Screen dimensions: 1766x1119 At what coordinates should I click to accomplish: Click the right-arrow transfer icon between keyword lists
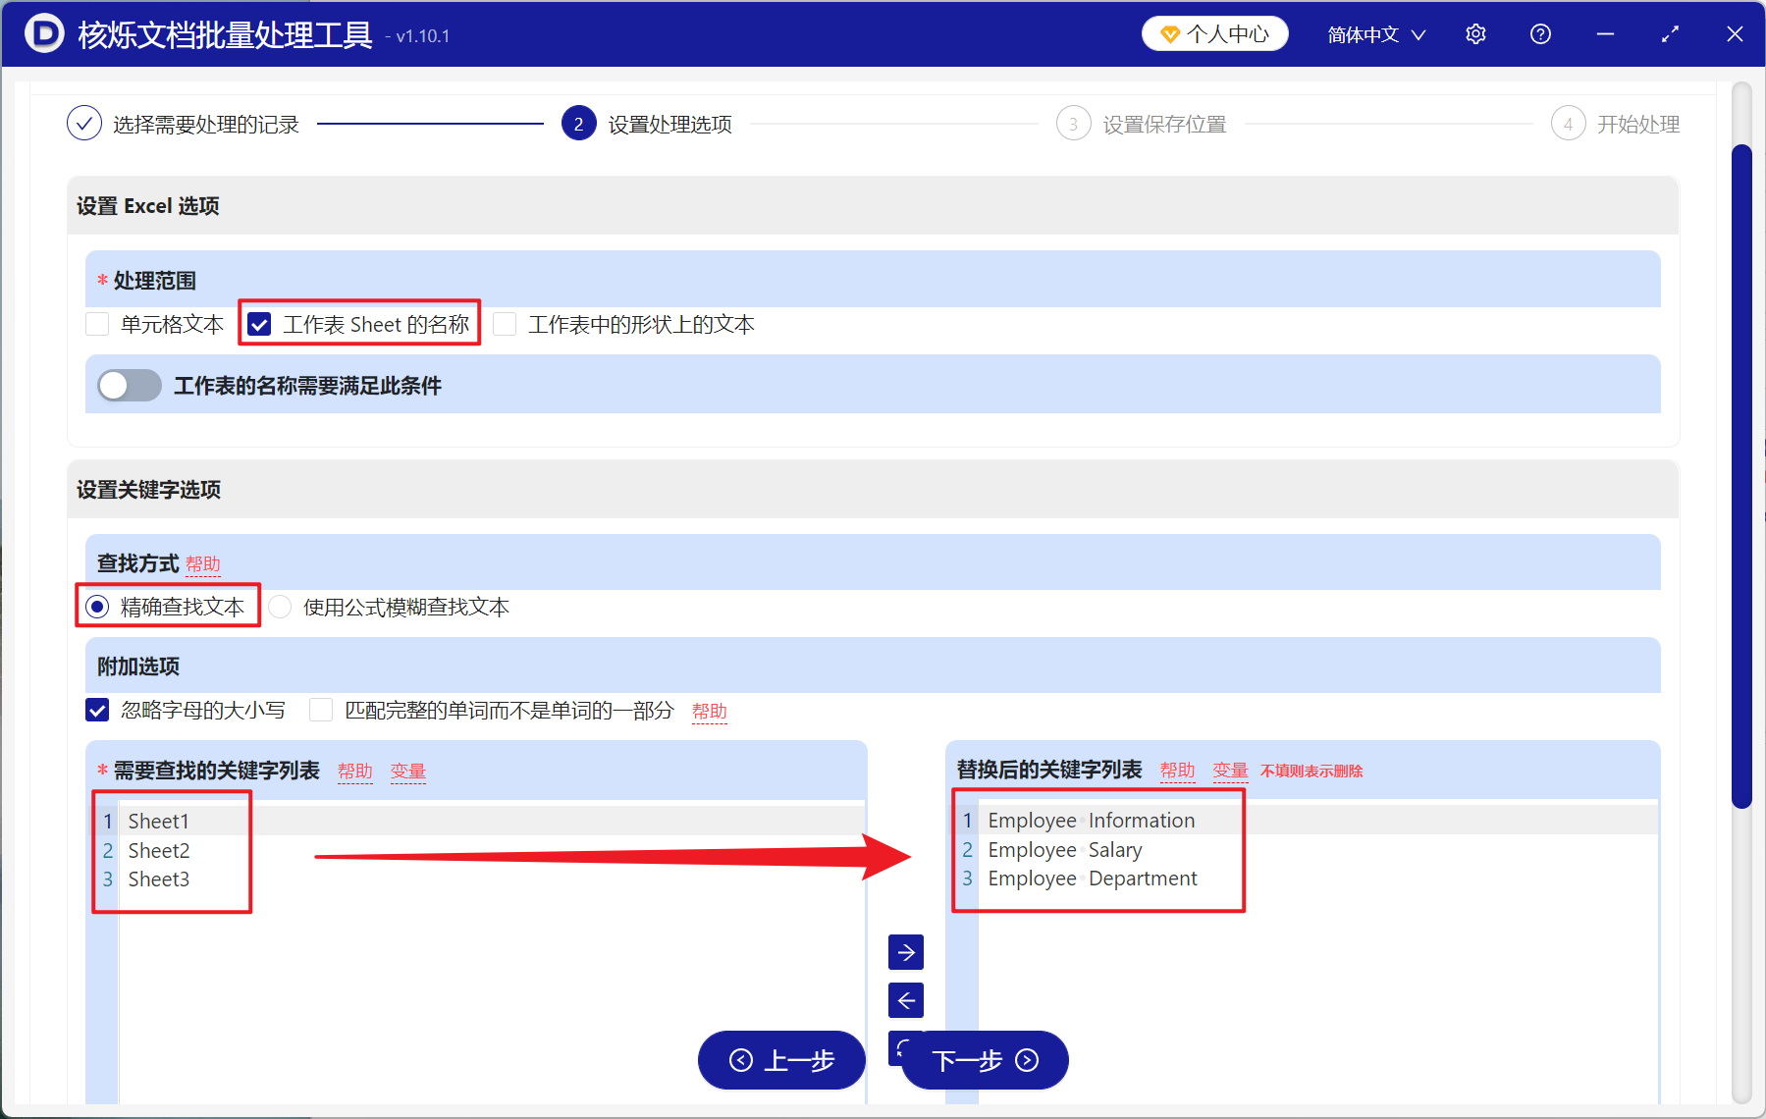pos(905,951)
